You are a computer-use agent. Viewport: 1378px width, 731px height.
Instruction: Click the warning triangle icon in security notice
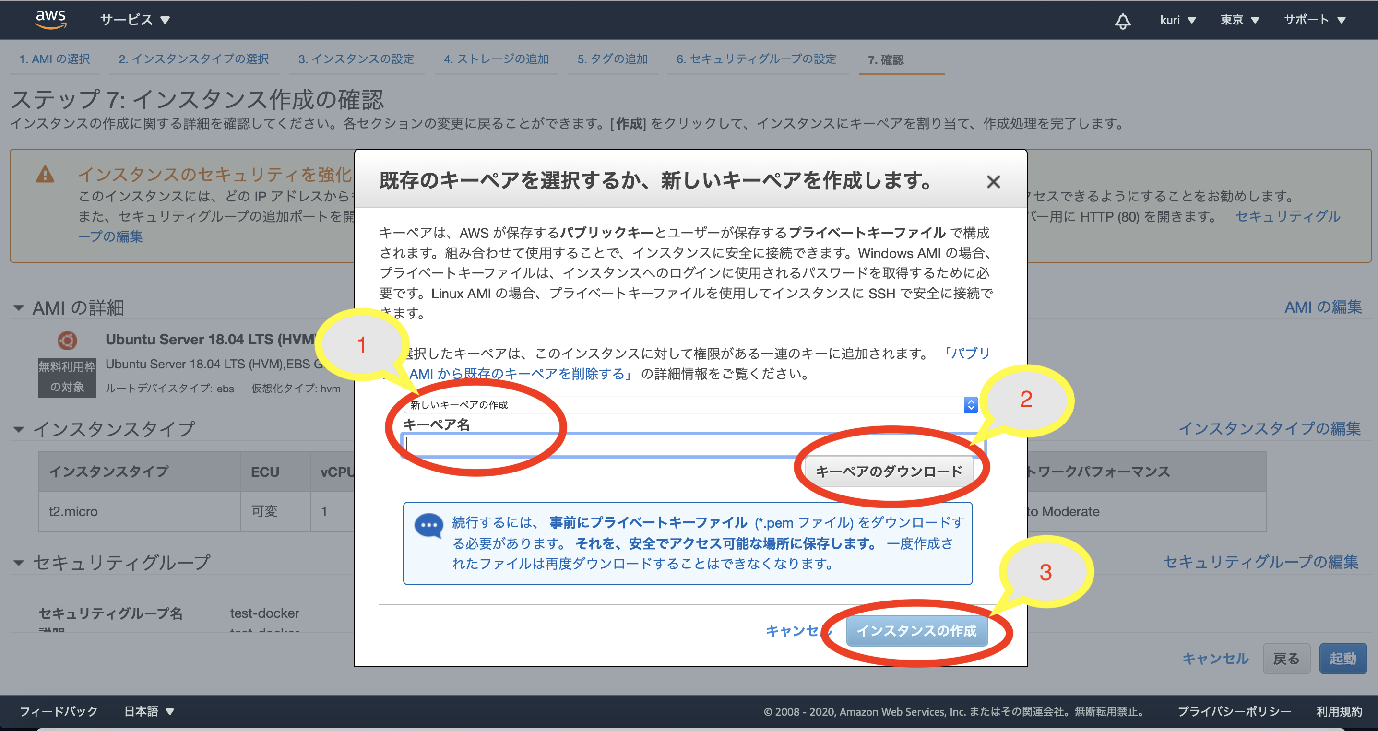(45, 174)
